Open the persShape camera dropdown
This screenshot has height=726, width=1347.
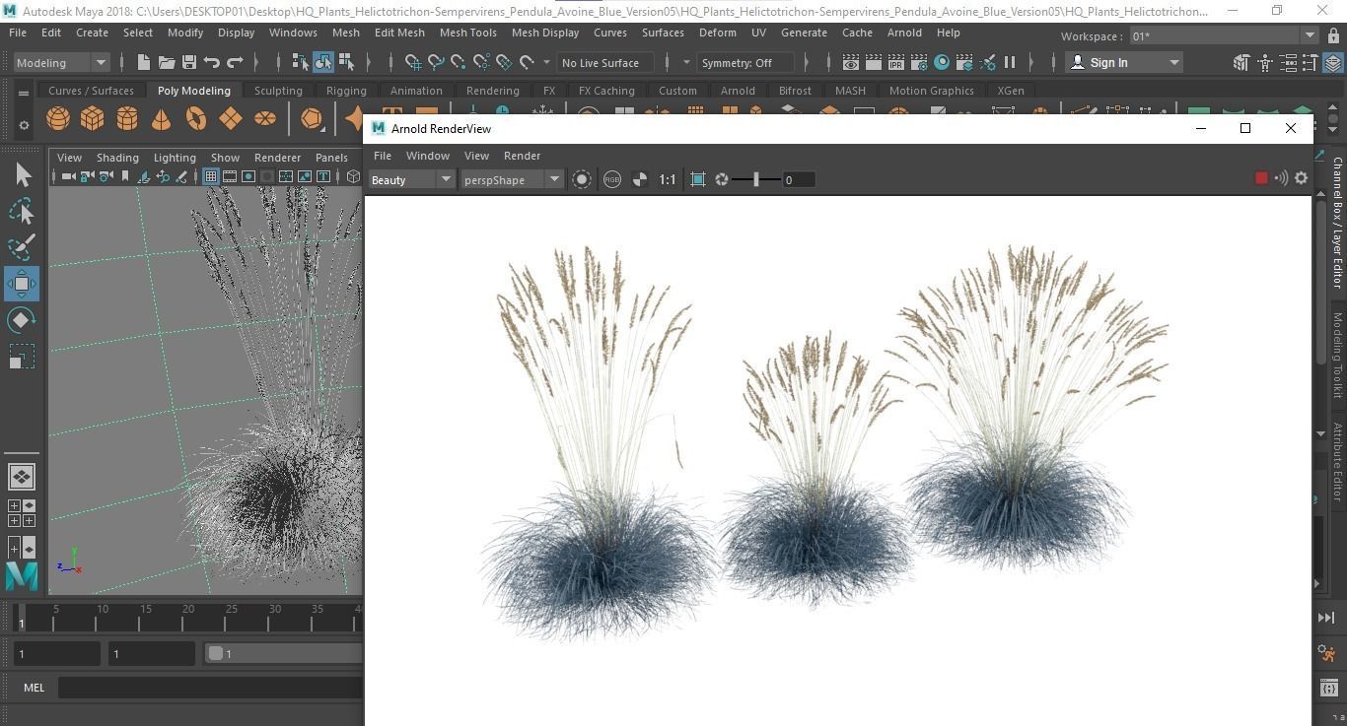tap(511, 179)
